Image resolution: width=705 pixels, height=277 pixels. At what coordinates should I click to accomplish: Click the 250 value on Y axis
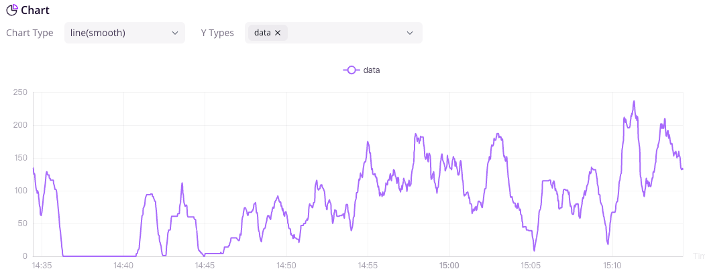point(20,92)
